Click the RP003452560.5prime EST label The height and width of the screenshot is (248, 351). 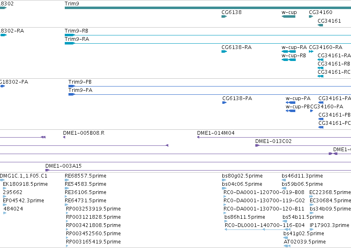(x=93, y=234)
